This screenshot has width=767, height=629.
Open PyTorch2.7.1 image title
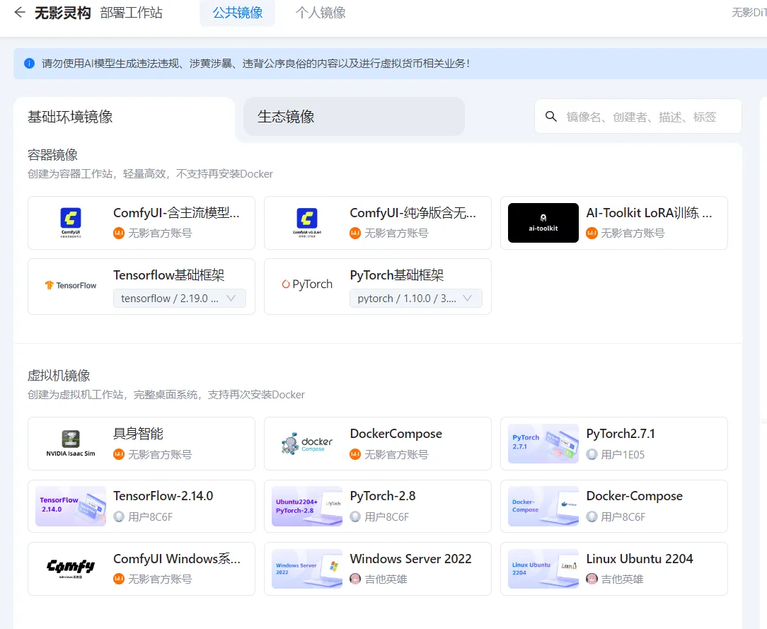(621, 434)
